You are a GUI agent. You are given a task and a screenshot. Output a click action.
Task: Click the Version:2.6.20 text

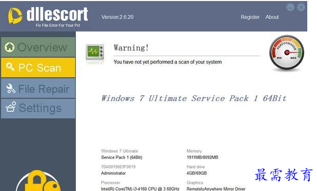point(117,17)
